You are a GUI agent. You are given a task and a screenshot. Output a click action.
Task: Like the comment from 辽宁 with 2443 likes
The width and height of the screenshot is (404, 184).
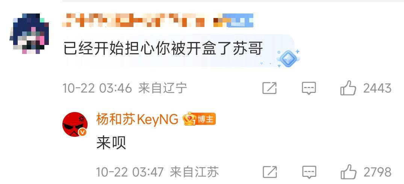348,88
